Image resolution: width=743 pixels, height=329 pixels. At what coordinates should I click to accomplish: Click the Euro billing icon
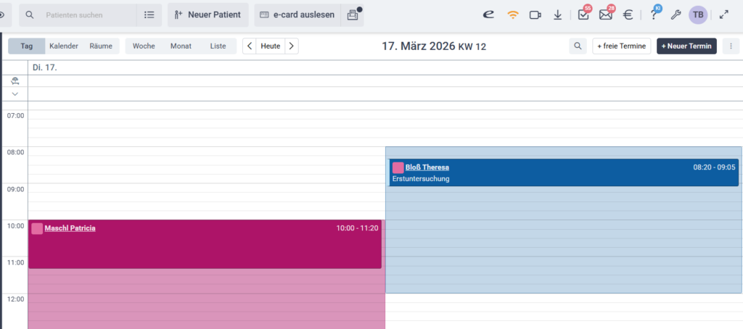point(628,14)
